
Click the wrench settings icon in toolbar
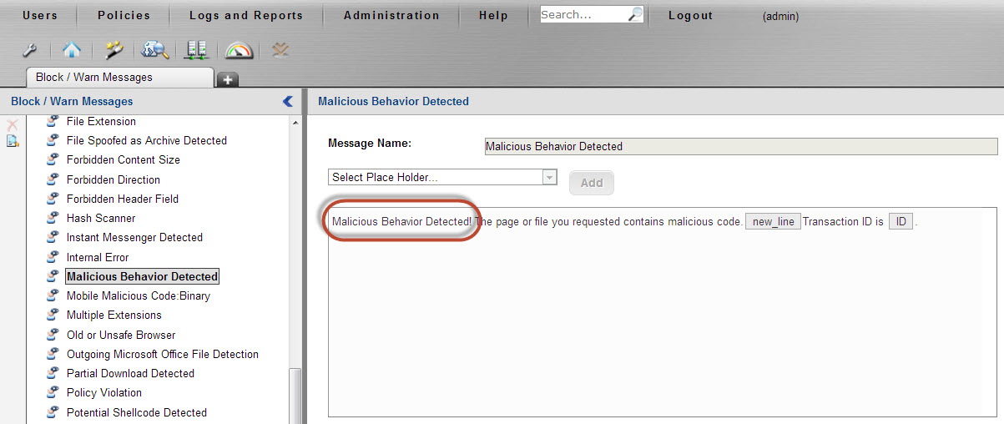click(28, 51)
